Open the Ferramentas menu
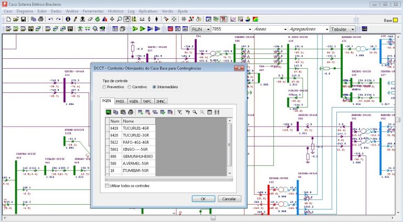Viewport: 403px width, 222px height. click(94, 10)
